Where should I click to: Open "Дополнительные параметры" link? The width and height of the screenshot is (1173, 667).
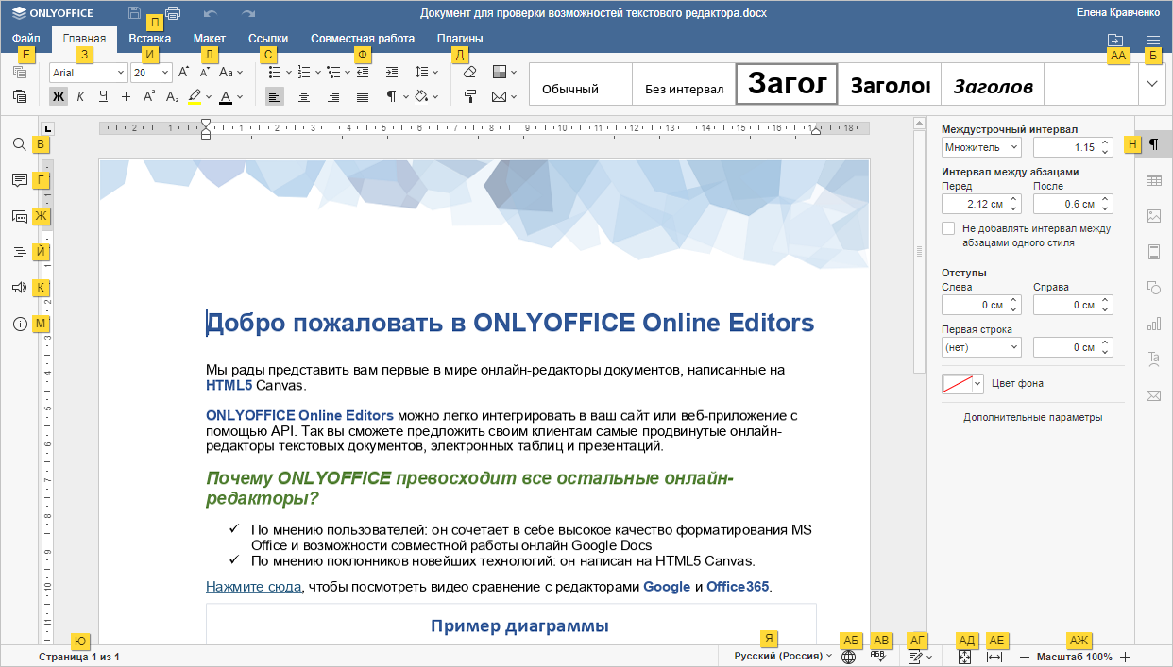point(1033,417)
